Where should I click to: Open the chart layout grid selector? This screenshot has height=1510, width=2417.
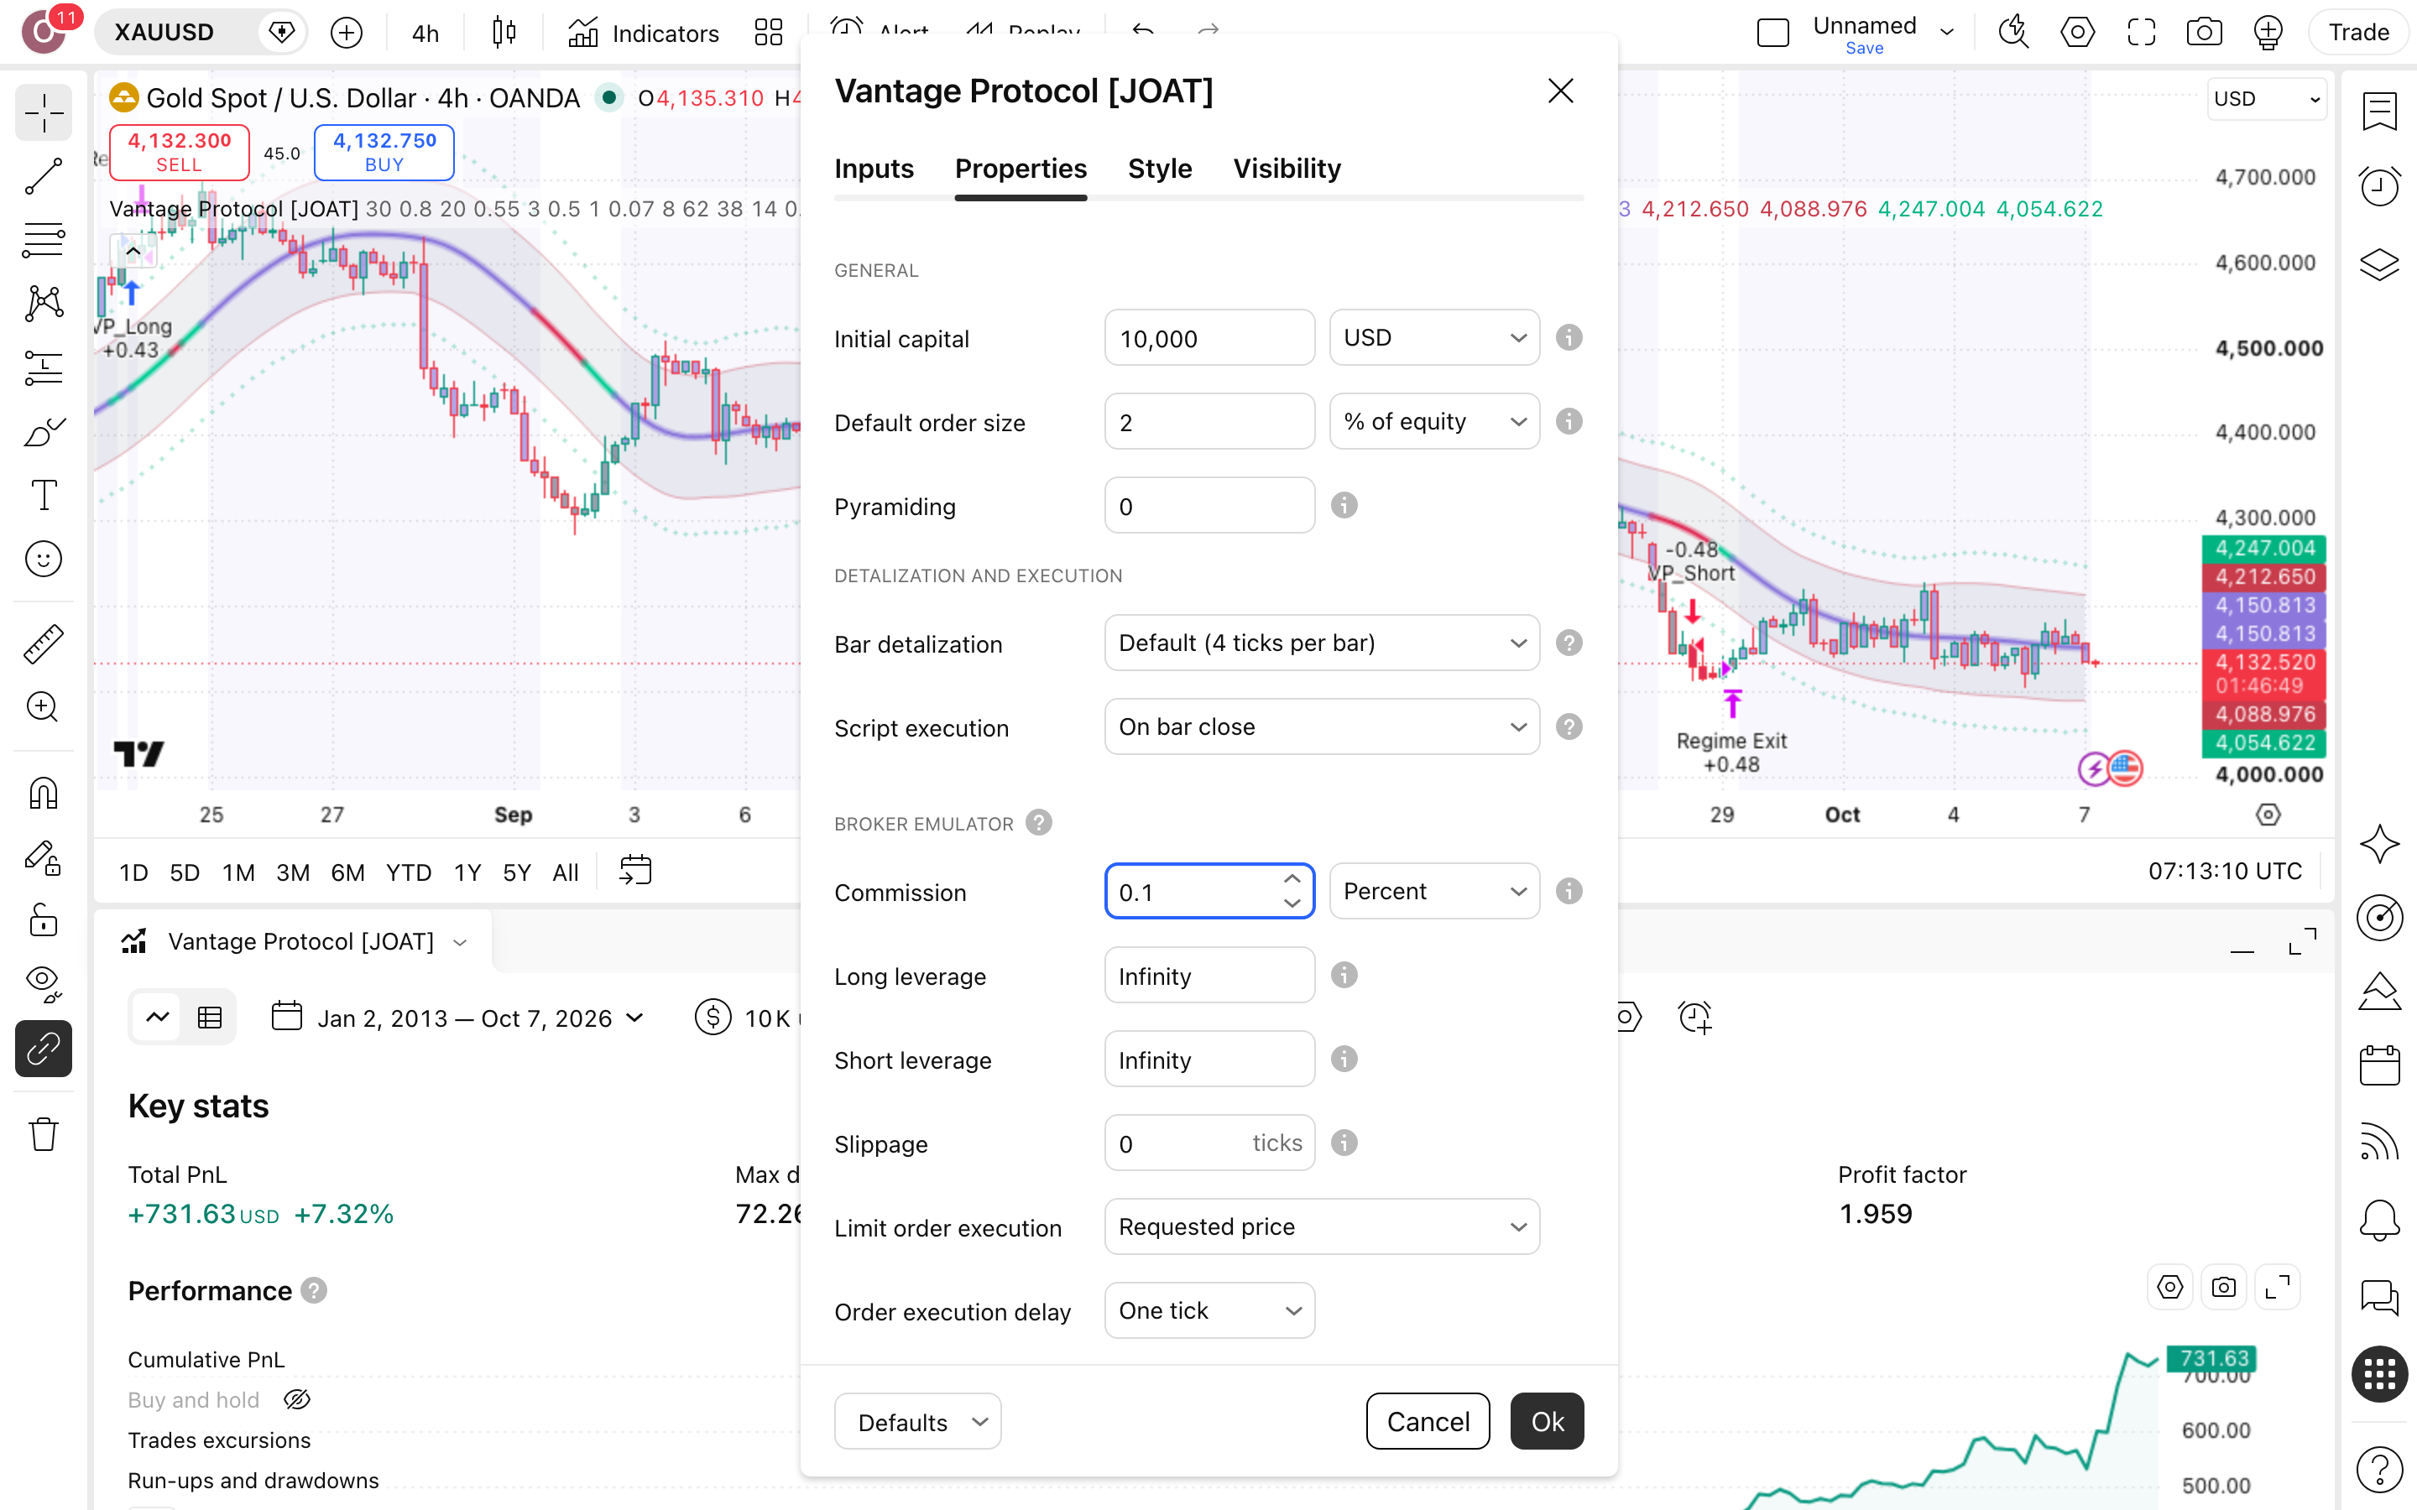point(768,33)
